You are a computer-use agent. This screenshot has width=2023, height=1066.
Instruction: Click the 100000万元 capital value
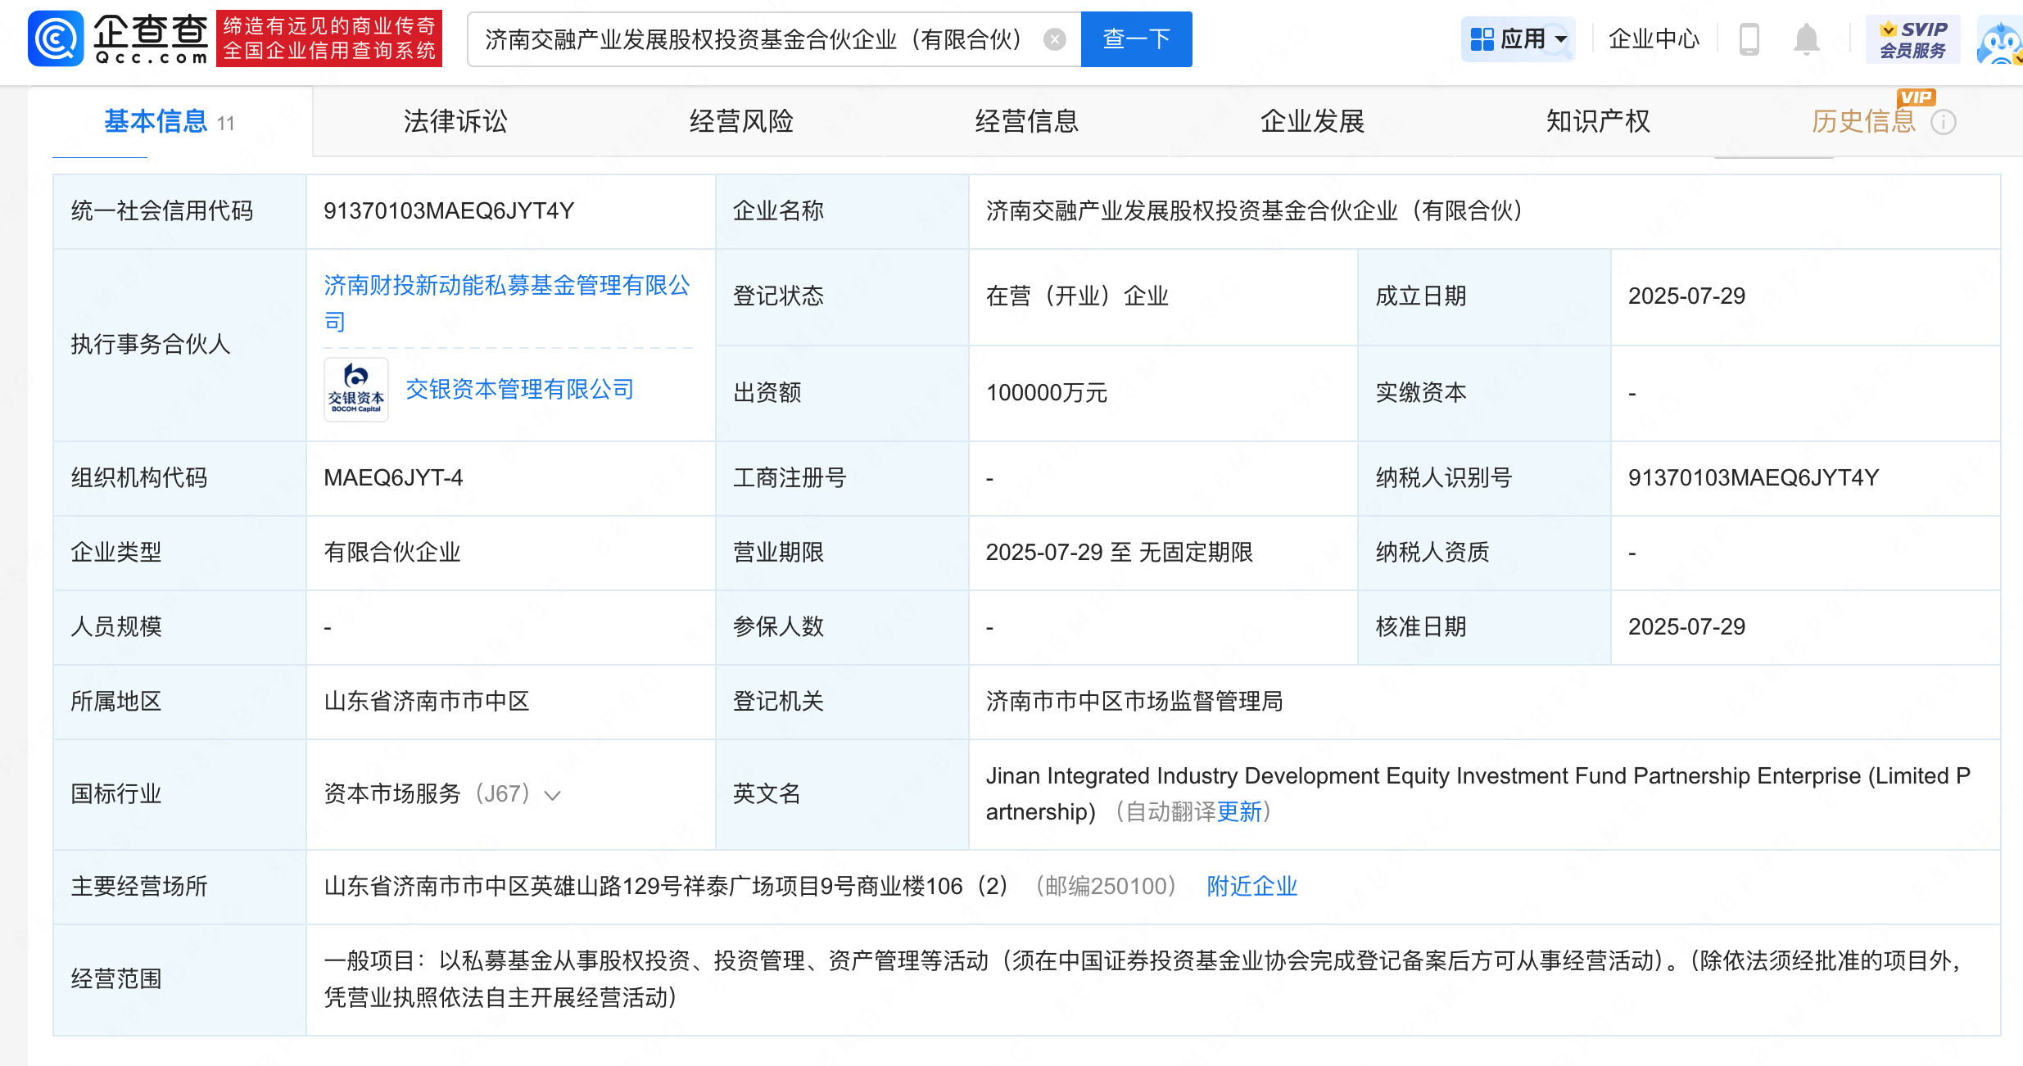pos(1047,393)
